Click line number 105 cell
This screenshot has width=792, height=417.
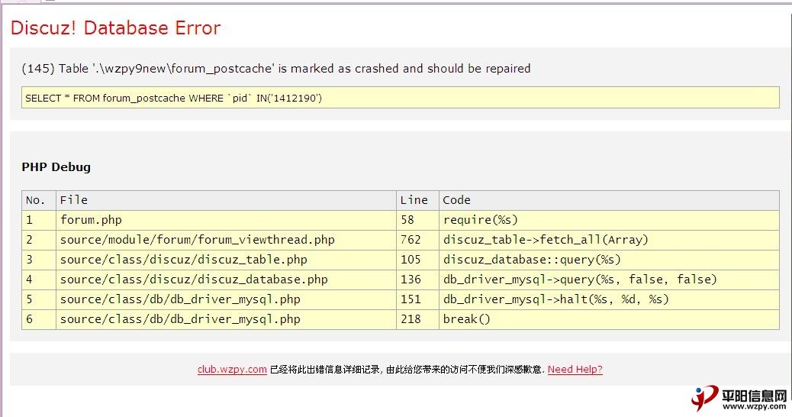point(417,260)
